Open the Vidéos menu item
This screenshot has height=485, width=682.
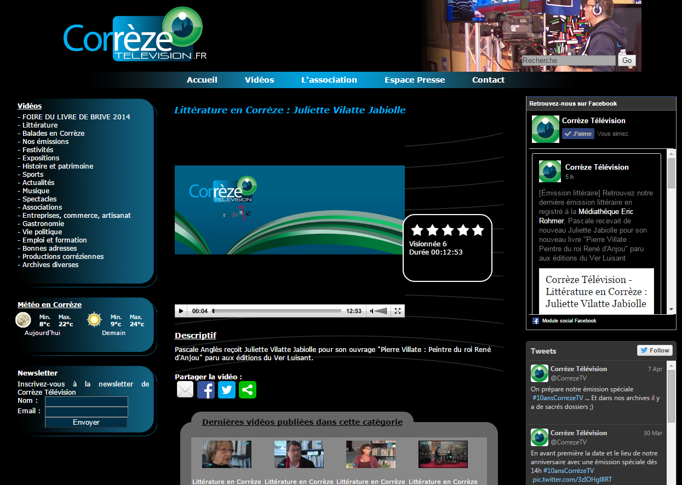pos(259,80)
